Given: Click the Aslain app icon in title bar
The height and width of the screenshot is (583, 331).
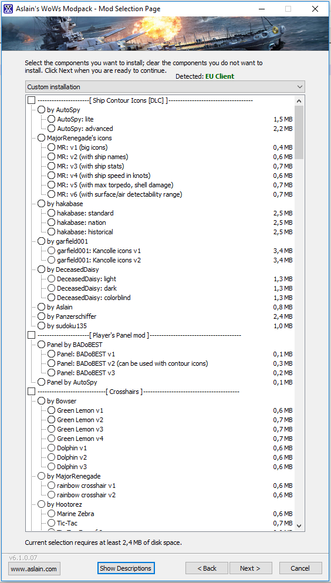Looking at the screenshot, I should (x=8, y=9).
